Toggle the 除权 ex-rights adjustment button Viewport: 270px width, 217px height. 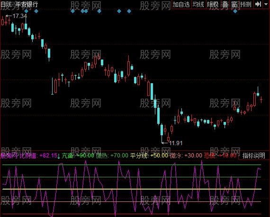[x=213, y=4]
